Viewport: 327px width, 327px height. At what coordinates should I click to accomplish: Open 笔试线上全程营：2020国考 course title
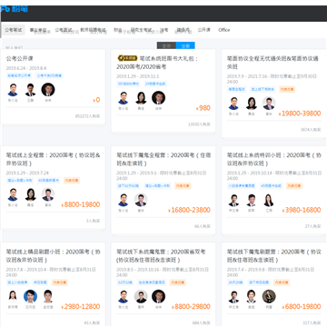[54, 159]
